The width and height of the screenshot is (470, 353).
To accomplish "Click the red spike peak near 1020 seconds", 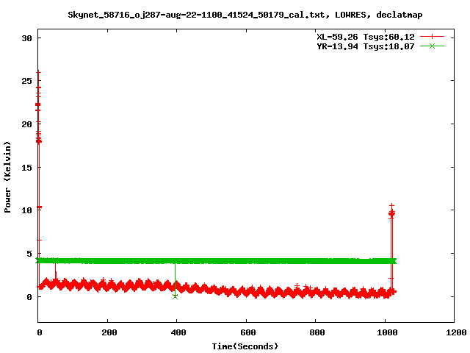I will 391,206.
